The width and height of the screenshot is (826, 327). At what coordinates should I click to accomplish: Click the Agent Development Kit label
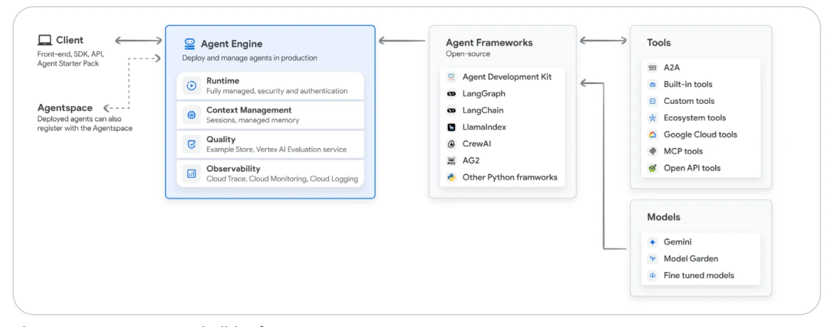click(x=507, y=77)
